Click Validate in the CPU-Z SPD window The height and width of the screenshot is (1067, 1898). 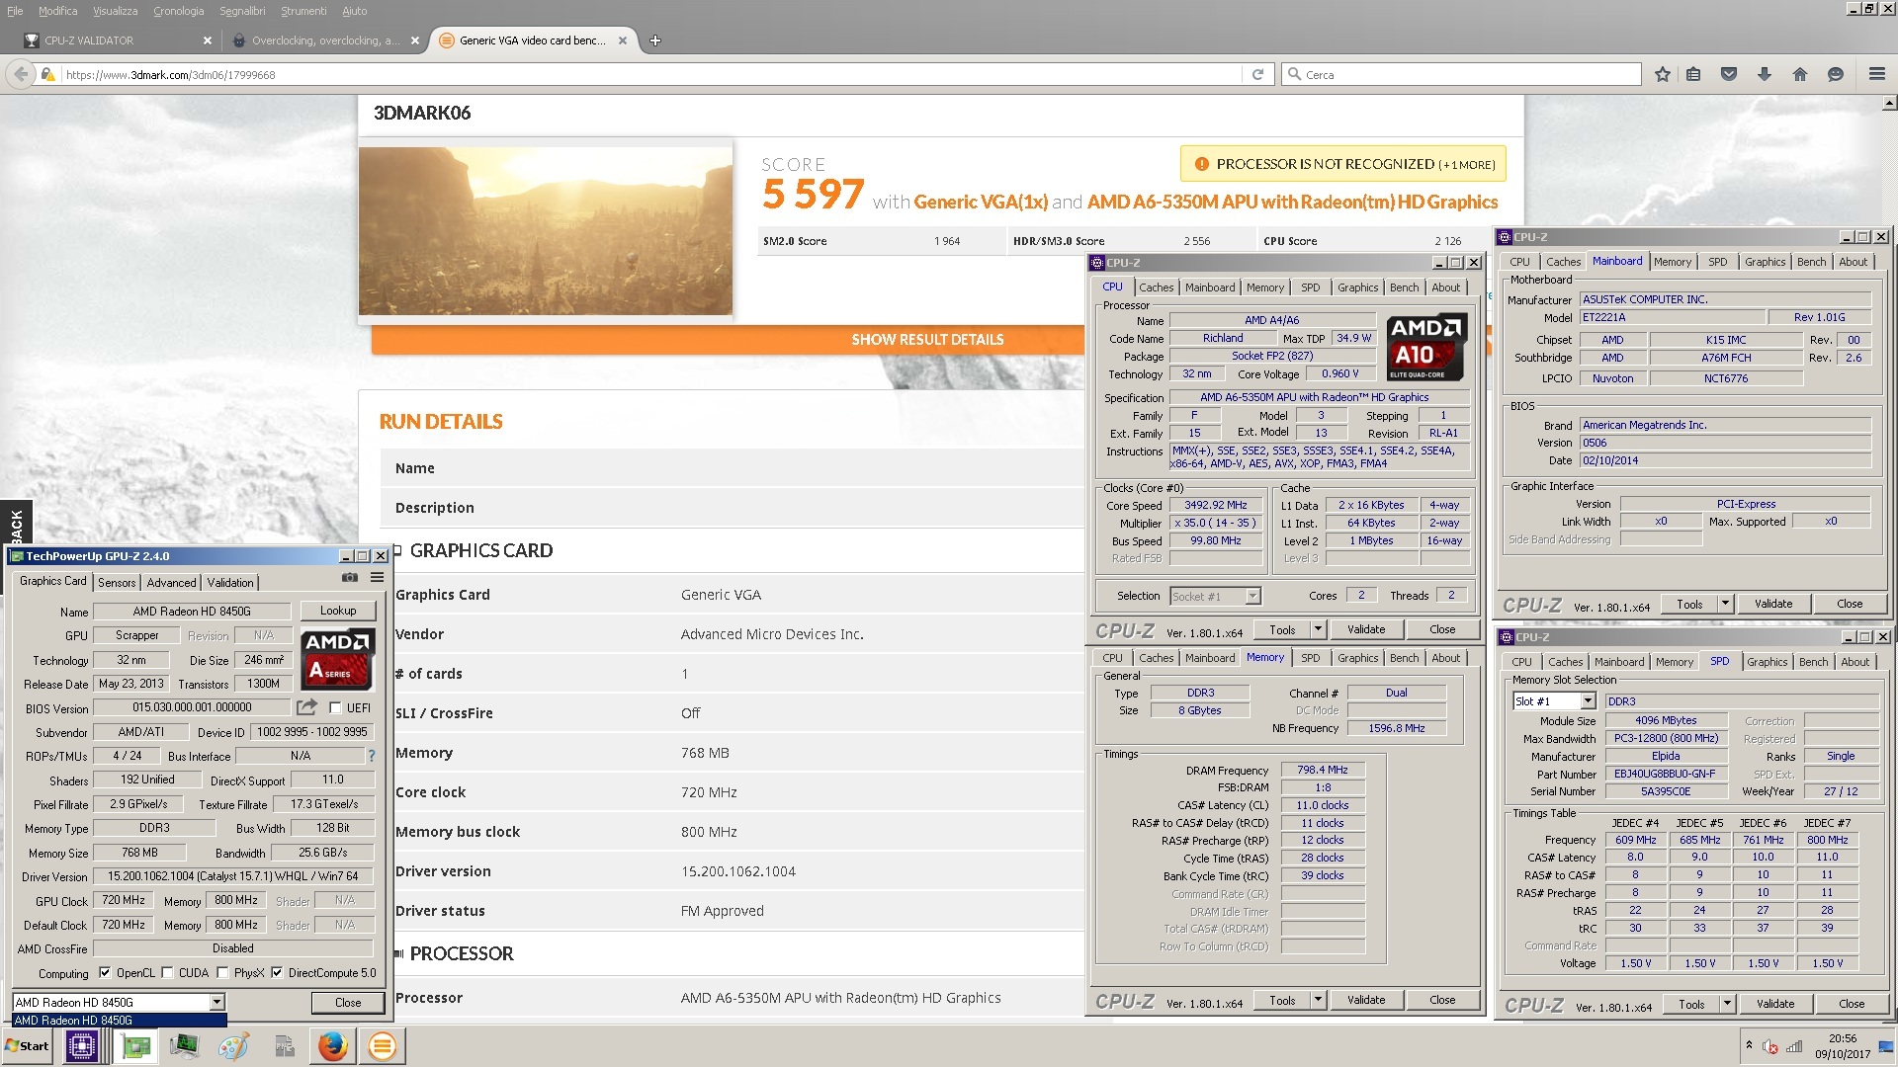click(x=1775, y=1005)
